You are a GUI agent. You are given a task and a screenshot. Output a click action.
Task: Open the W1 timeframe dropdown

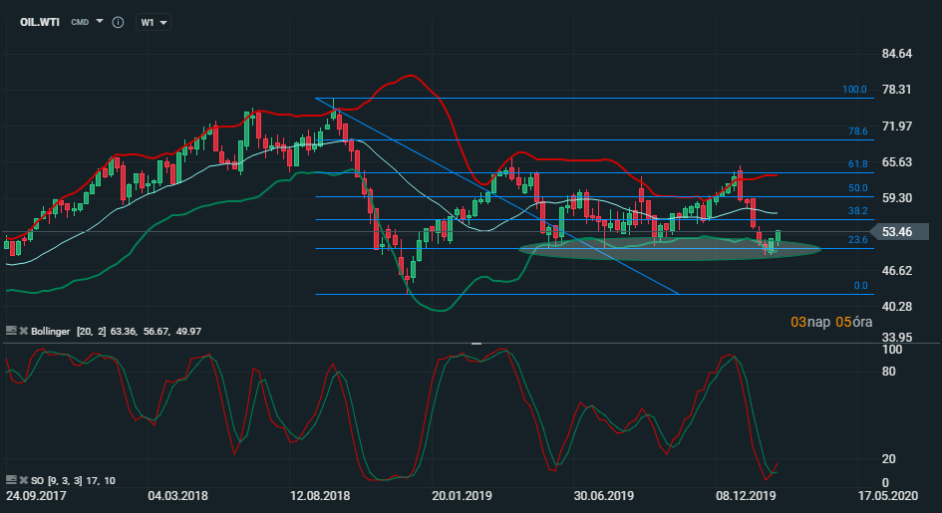coord(151,22)
